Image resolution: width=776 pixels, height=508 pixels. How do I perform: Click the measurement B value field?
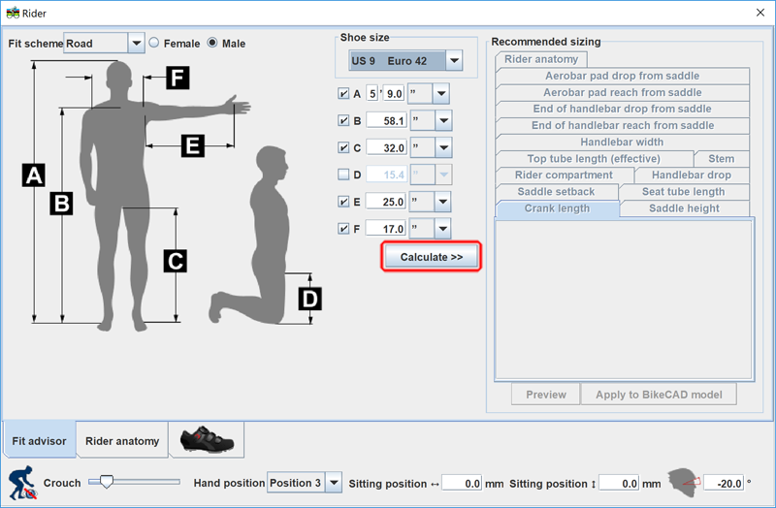(386, 120)
